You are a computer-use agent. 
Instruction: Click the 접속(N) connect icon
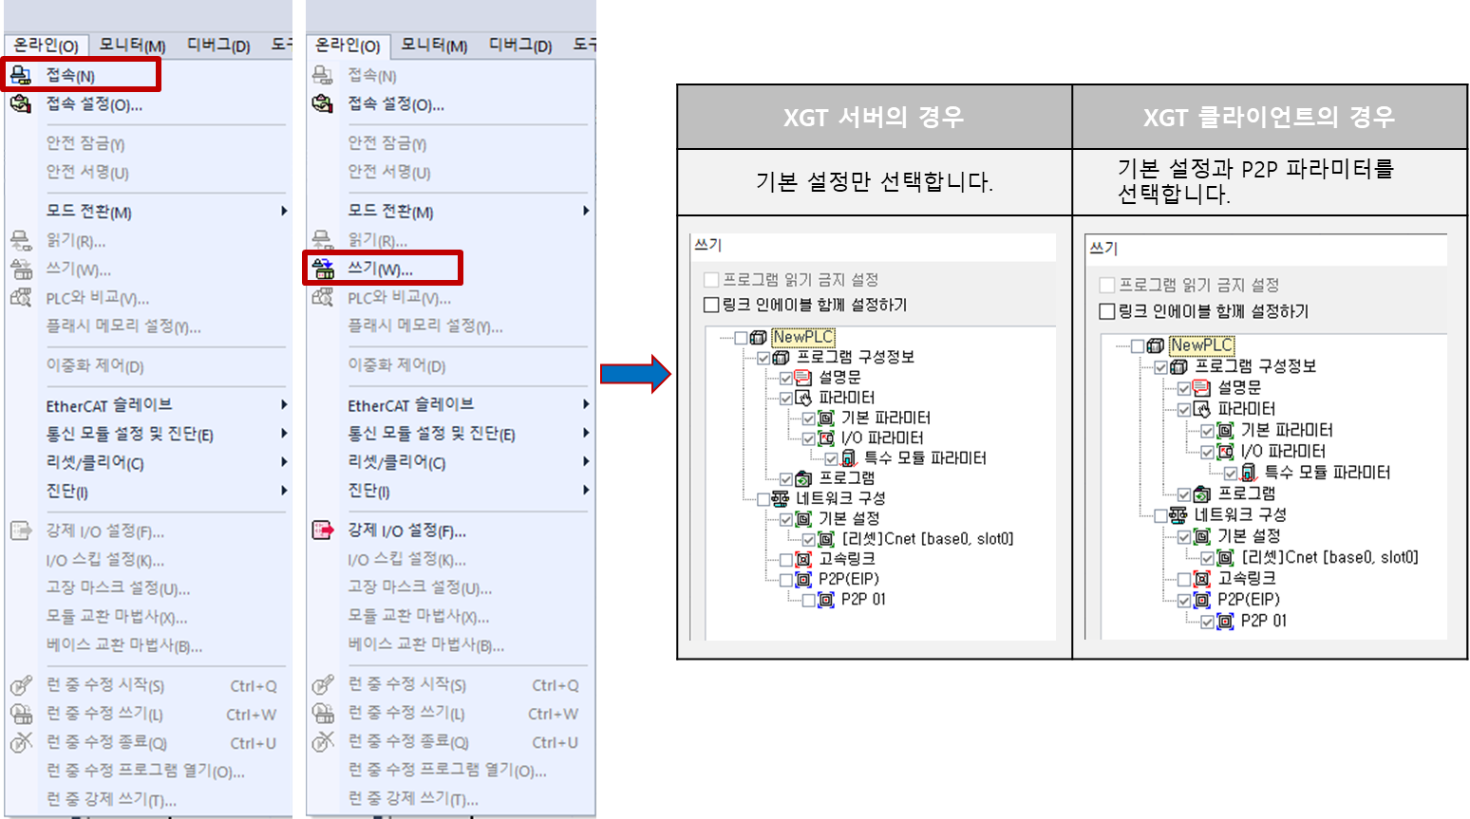tap(21, 74)
